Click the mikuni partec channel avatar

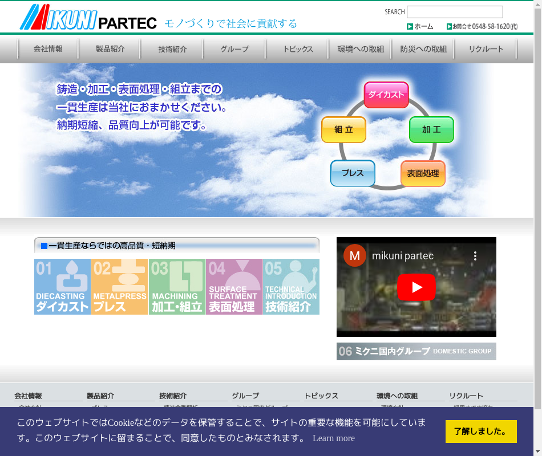(x=355, y=255)
